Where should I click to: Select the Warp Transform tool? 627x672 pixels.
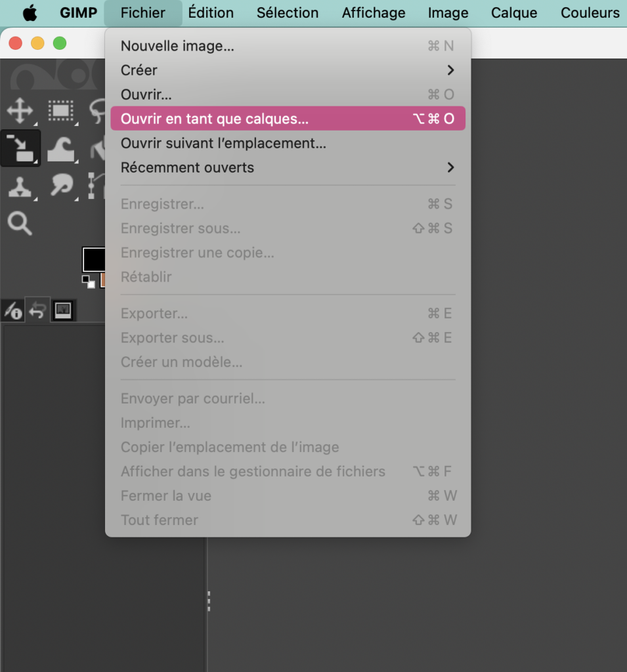pos(61,148)
